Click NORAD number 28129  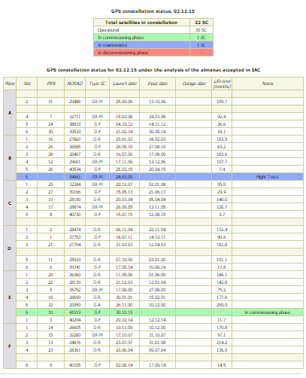(x=74, y=282)
